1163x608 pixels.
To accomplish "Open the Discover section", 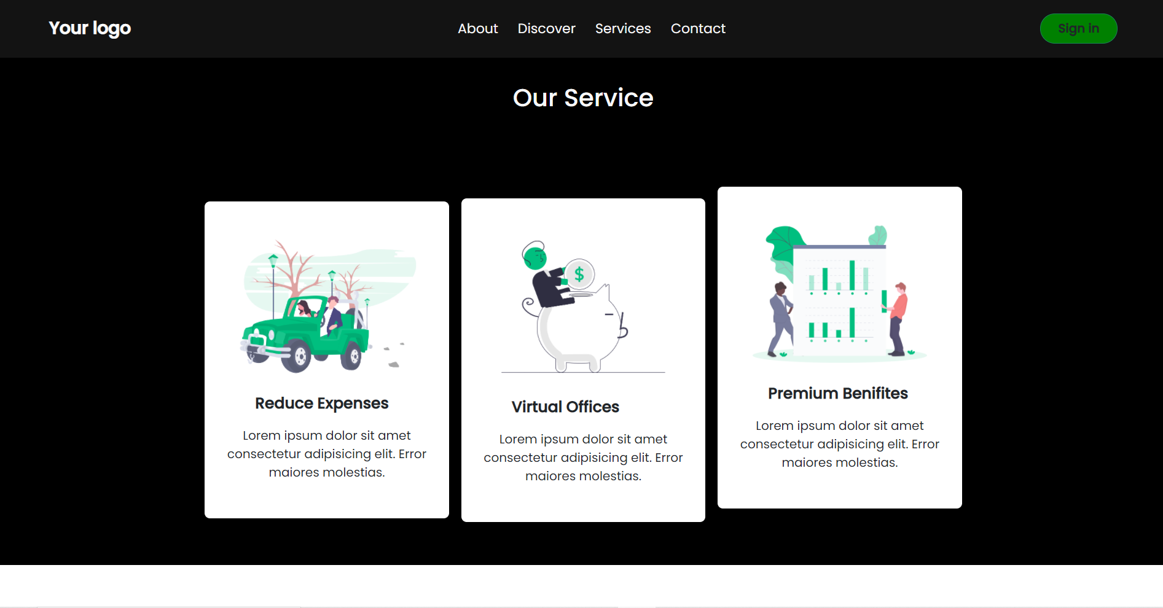I will (x=546, y=28).
